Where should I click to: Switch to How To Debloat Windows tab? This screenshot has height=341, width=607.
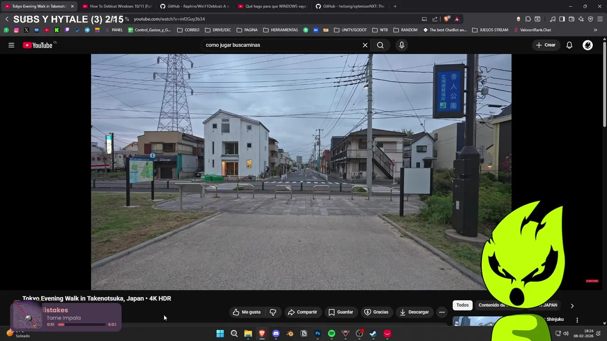click(116, 6)
